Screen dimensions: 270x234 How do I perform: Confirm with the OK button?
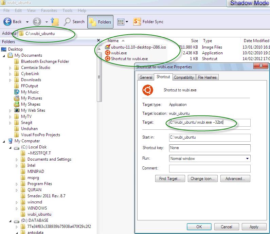(199, 227)
